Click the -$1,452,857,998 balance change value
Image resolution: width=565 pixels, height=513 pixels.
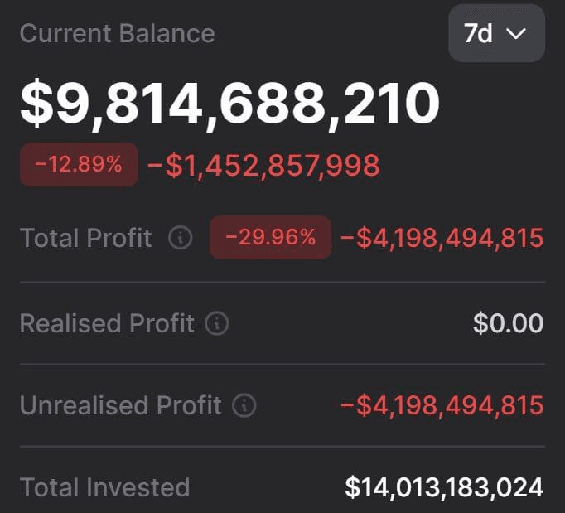coord(263,166)
